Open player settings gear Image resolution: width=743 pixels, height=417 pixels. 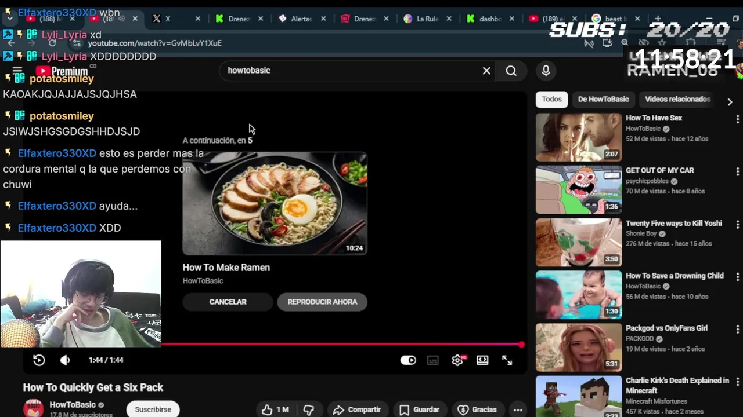point(457,360)
